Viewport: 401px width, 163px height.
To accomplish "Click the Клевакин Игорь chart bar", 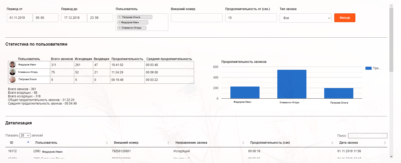I will pos(292,84).
